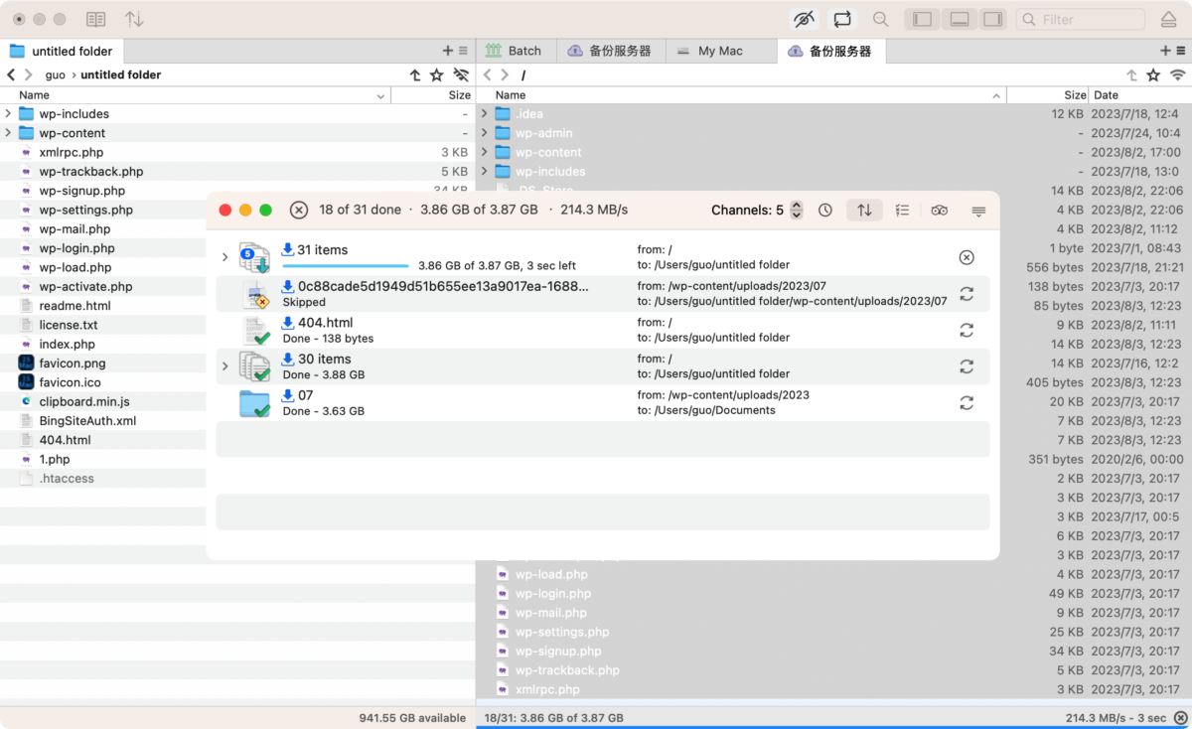1192x729 pixels.
Task: Click the Filter search field
Action: pyautogui.click(x=1081, y=19)
